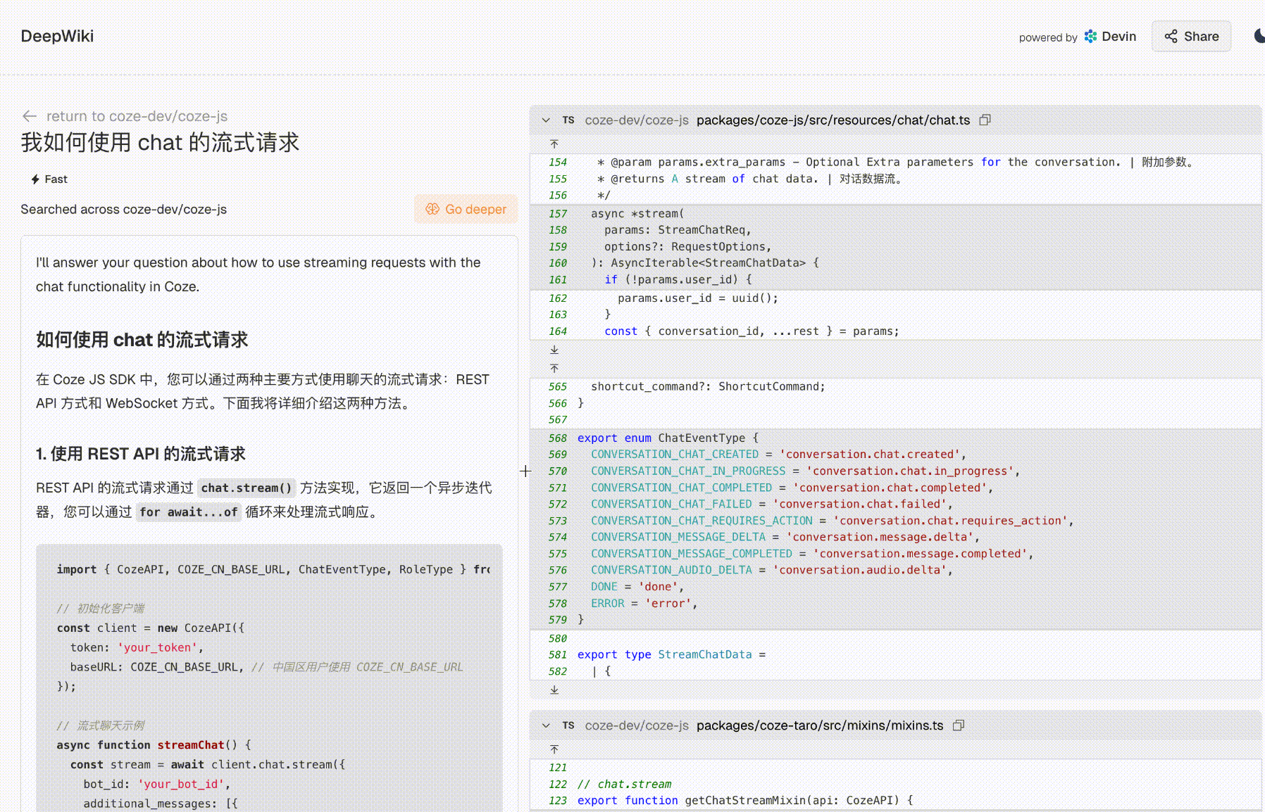Open coze-dev/coze-js repo link above chat.ts

point(637,120)
